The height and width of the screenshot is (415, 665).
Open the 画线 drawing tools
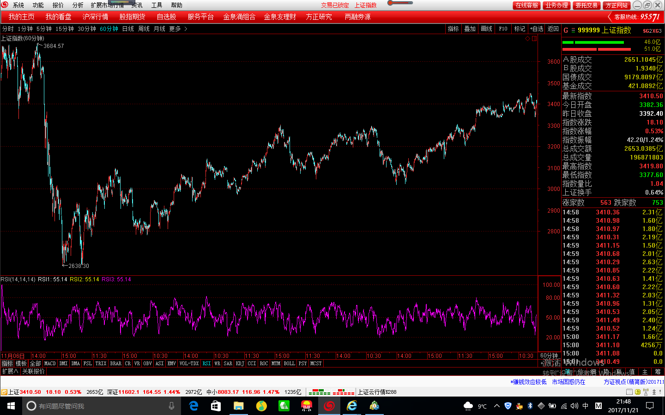click(x=487, y=29)
